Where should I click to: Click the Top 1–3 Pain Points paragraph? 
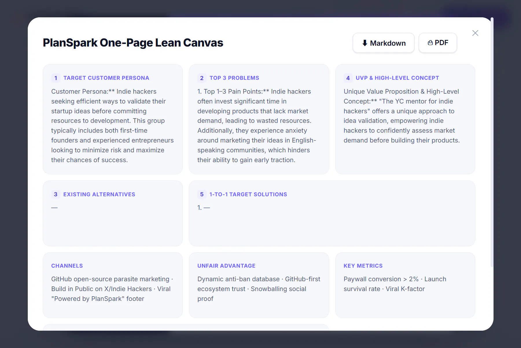click(x=257, y=126)
